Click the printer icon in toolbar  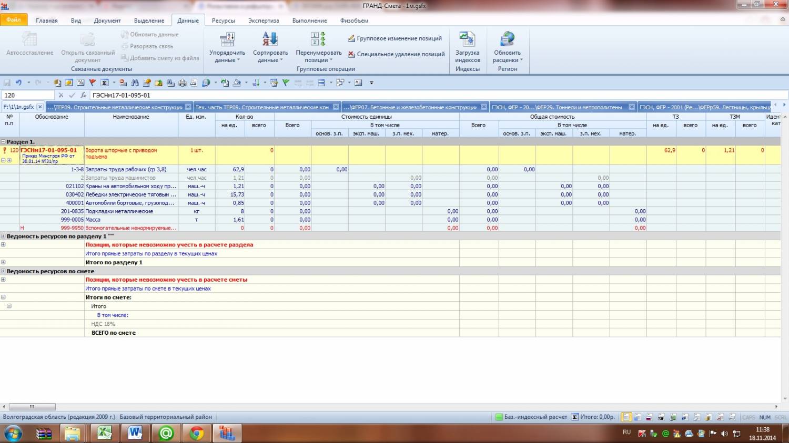(x=182, y=83)
